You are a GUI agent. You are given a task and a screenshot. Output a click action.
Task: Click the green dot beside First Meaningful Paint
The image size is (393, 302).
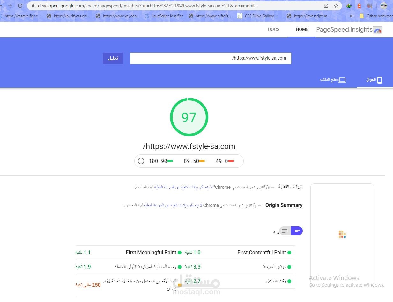[180, 253]
